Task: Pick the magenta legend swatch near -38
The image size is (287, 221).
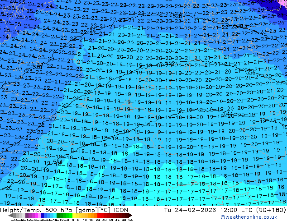Action: (x=36, y=215)
